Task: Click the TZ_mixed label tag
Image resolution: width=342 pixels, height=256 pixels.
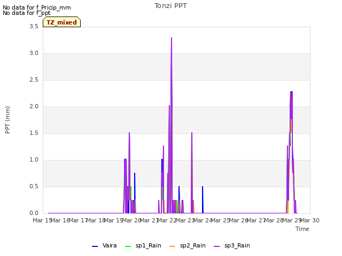Action: tap(62, 22)
